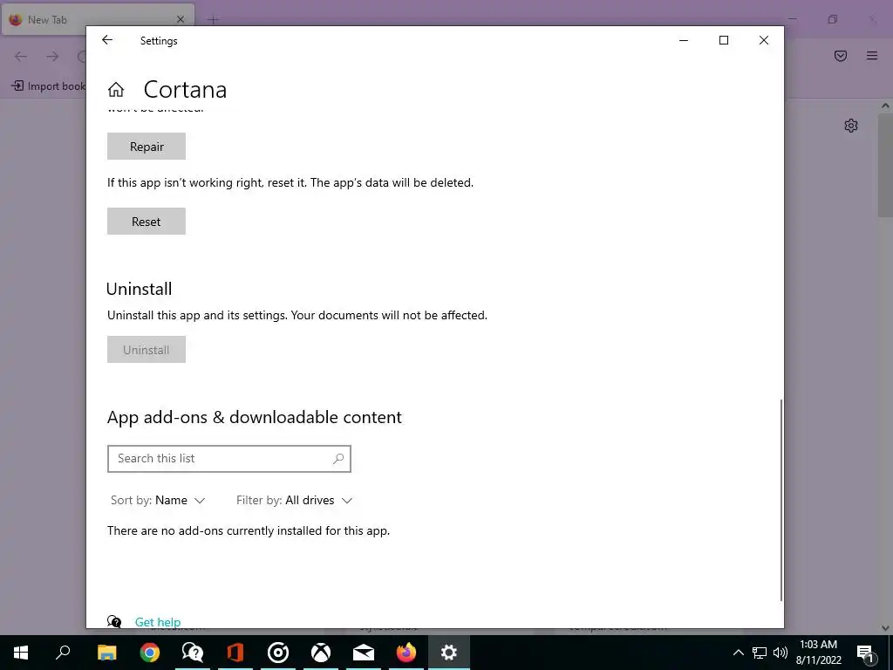This screenshot has height=670, width=893.
Task: Click scroll up arrow in Firefox scrollbar
Action: click(885, 106)
